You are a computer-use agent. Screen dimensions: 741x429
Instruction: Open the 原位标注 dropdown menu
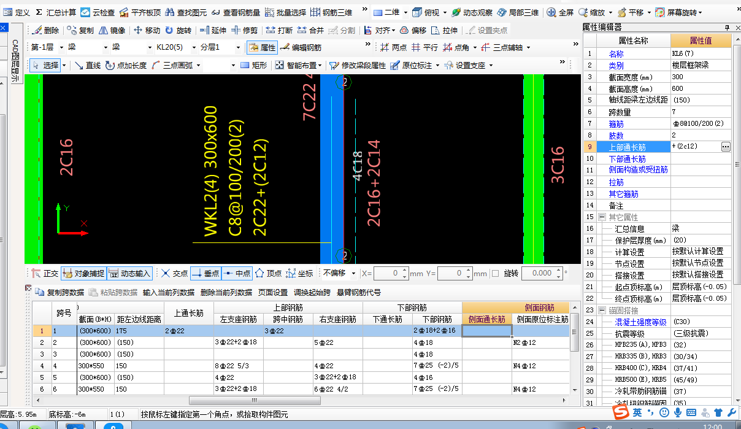[437, 65]
